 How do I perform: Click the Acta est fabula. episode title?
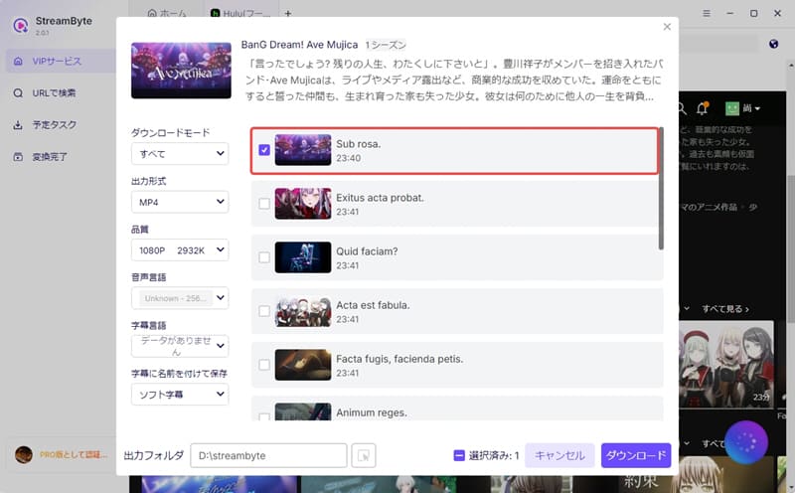tap(373, 305)
